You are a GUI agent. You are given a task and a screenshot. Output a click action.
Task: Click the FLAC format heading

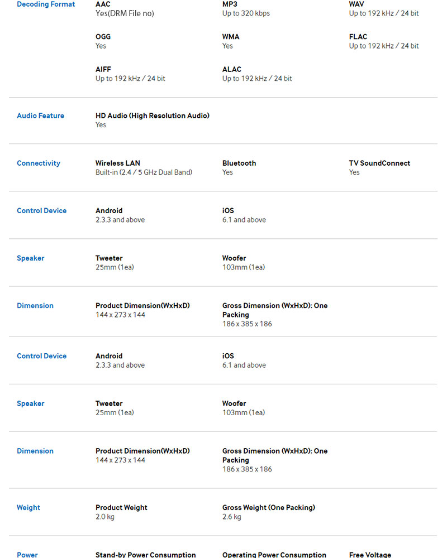click(x=358, y=37)
